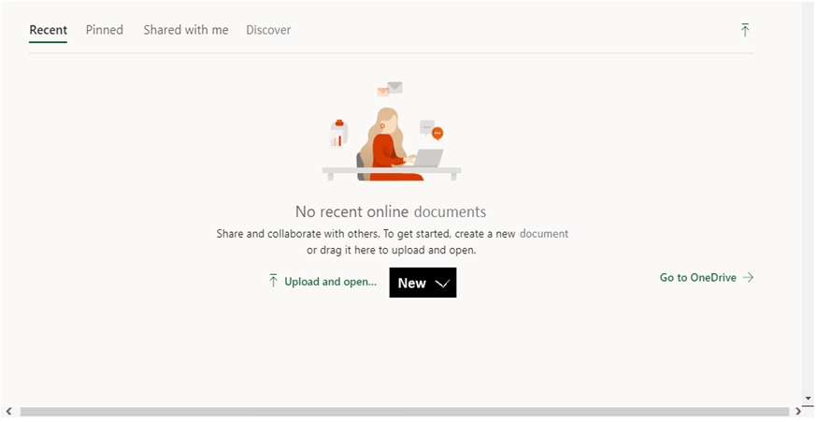Select the Shared with me tab
Screen dimensions: 817x422
coord(185,30)
